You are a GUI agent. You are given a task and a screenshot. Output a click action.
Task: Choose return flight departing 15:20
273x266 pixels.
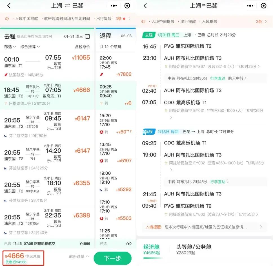click(x=116, y=124)
